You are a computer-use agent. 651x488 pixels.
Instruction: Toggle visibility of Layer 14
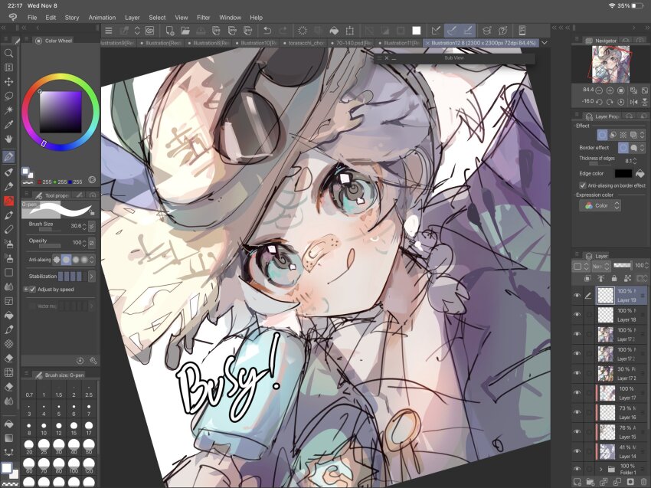tap(577, 451)
